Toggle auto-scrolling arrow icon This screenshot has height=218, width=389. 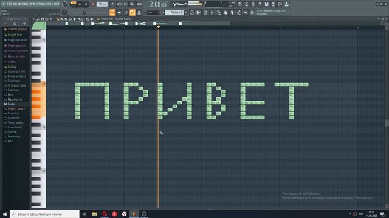click(119, 12)
